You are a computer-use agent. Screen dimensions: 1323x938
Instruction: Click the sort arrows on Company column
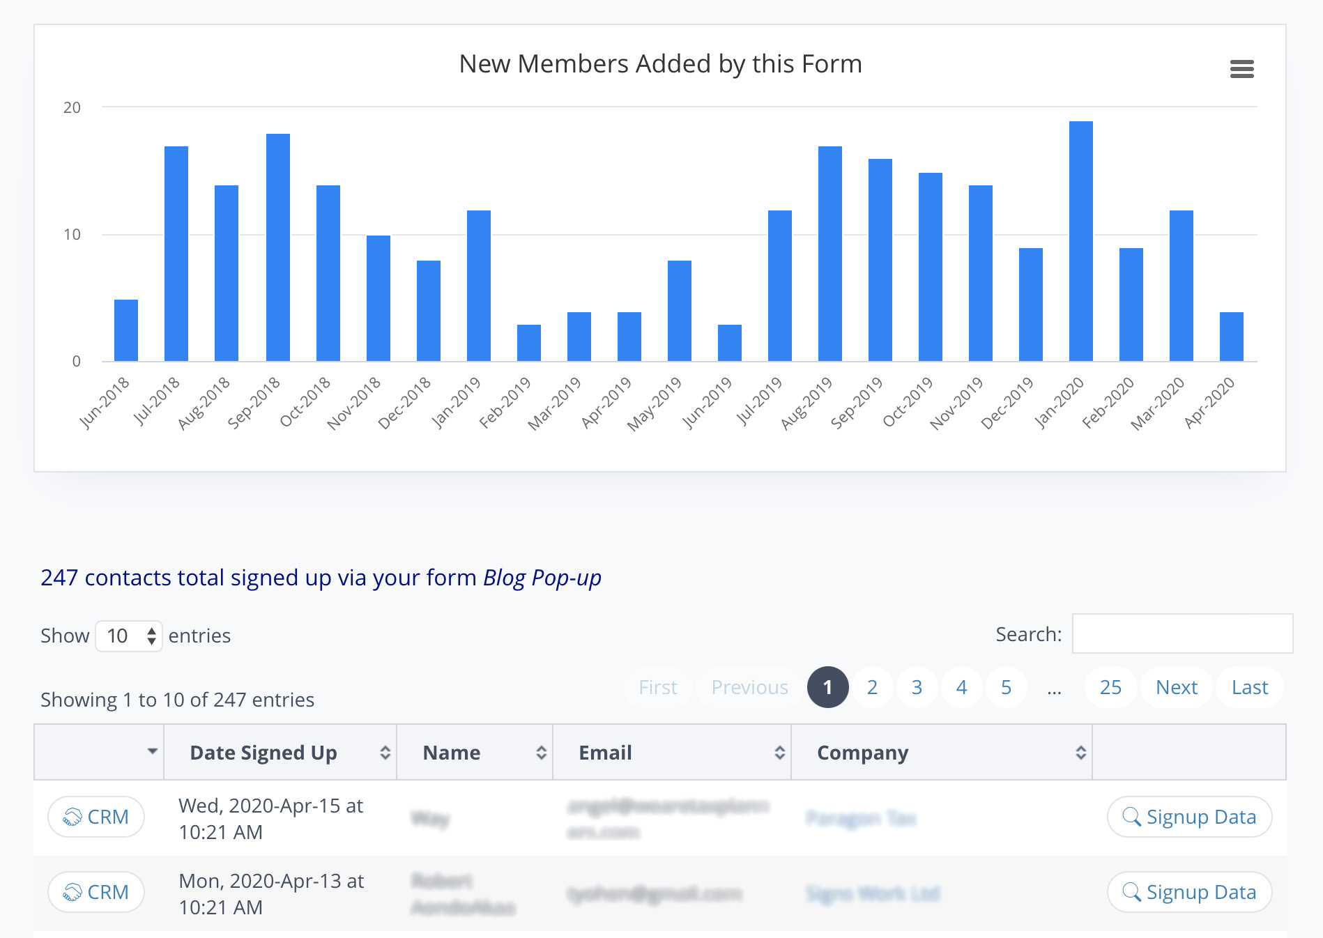click(x=1080, y=753)
